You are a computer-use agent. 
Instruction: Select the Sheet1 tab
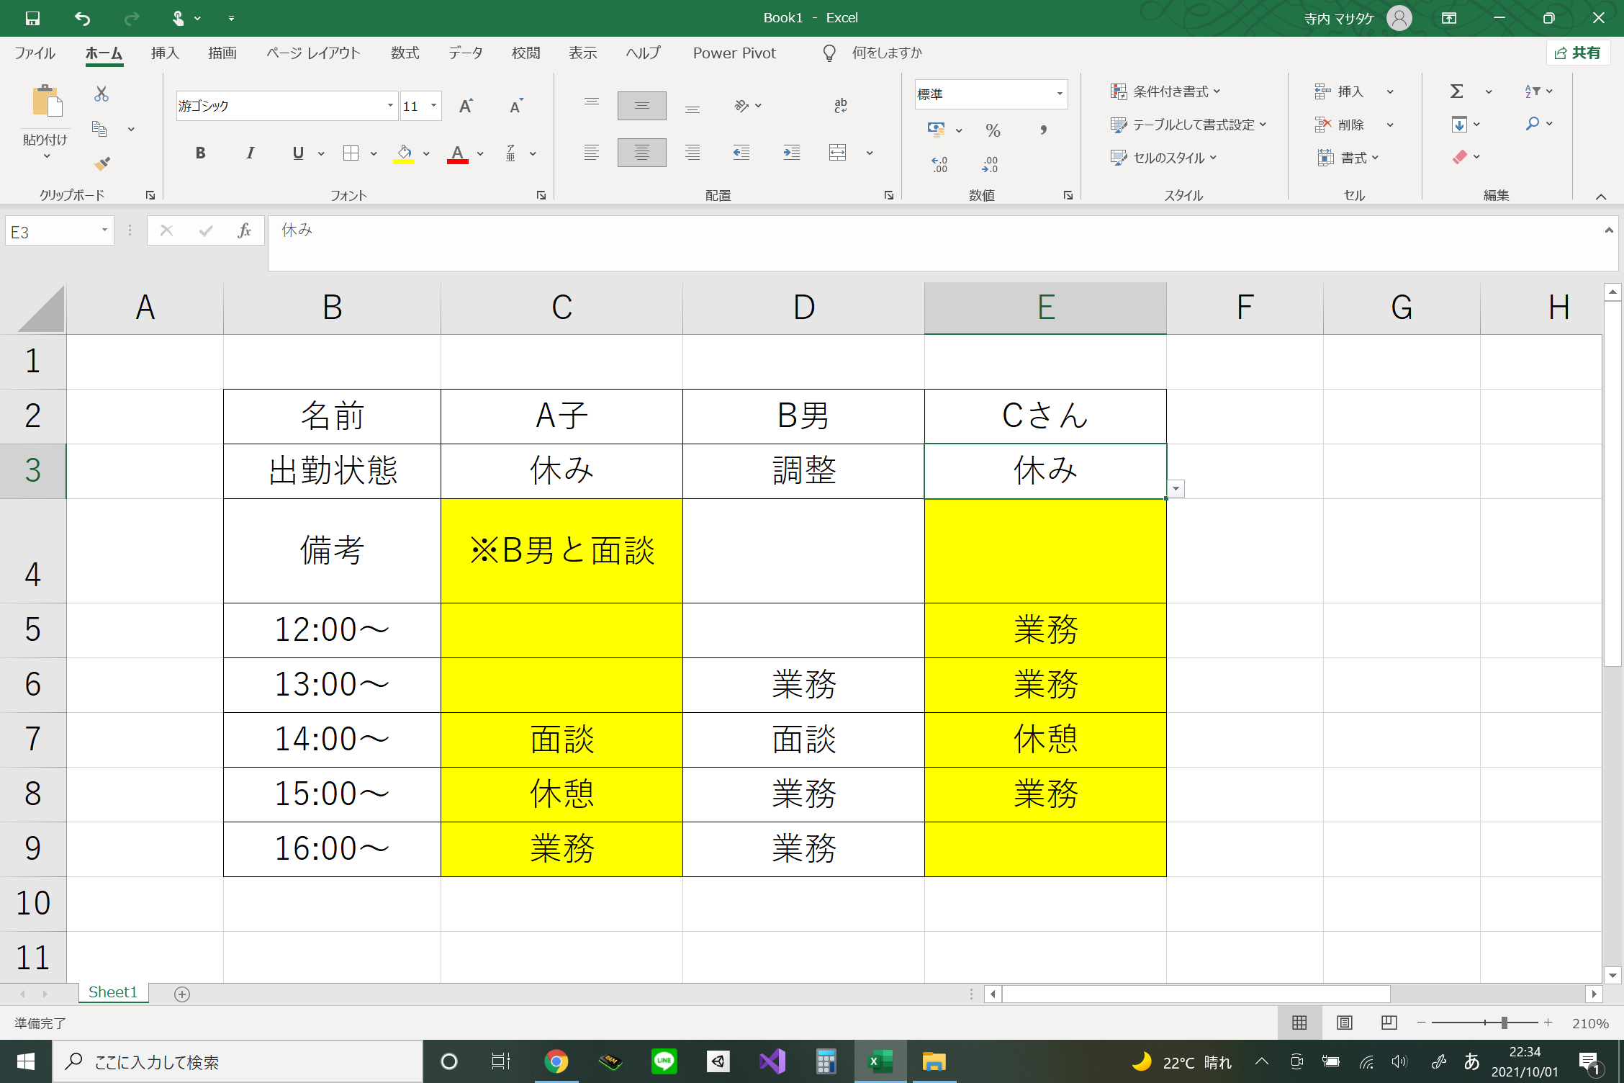(x=112, y=992)
